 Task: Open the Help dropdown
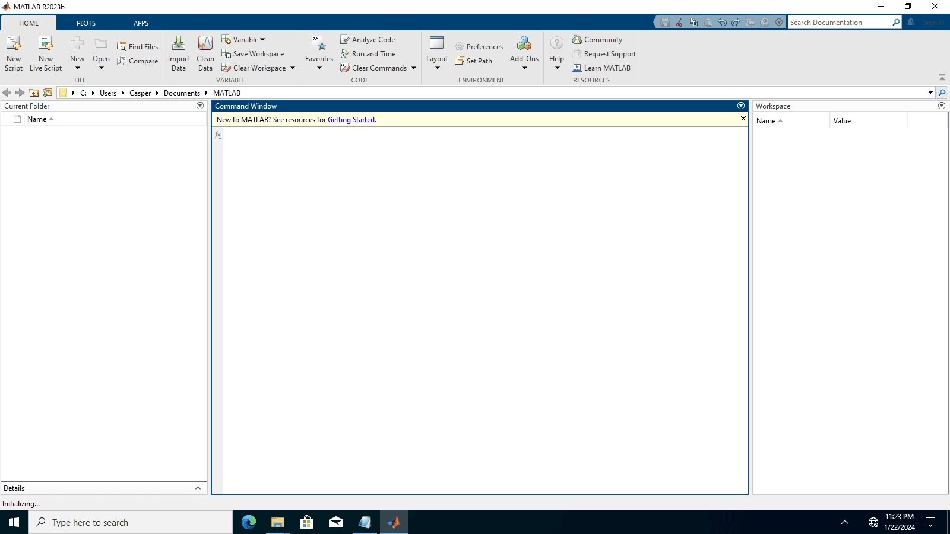click(x=557, y=53)
